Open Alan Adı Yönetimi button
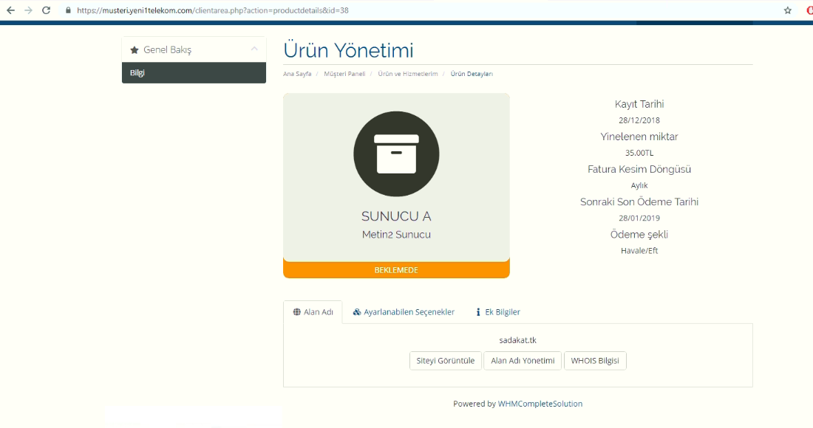Image resolution: width=813 pixels, height=428 pixels. coord(523,361)
